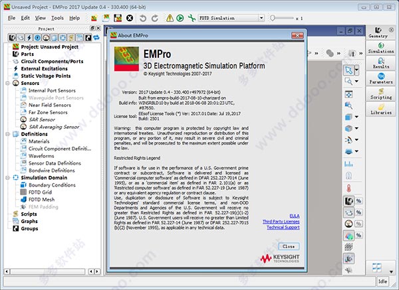This screenshot has height=290, width=399.
Task: Click the blue refresh arrows in Project panel
Action: coord(96,38)
